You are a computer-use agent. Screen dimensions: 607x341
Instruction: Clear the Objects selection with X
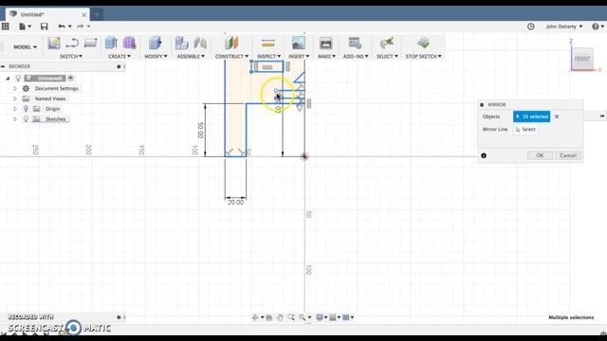pyautogui.click(x=557, y=117)
